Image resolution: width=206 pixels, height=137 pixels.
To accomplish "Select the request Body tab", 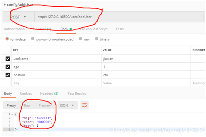I will click(x=66, y=29).
